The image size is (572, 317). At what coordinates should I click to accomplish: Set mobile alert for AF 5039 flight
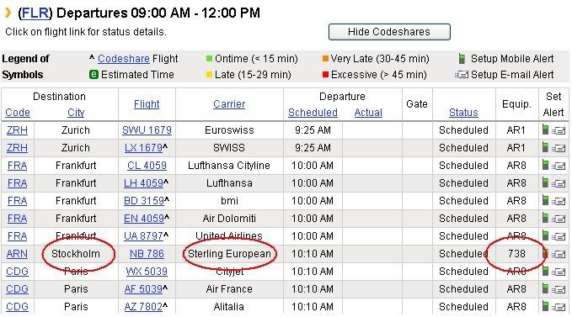(545, 288)
